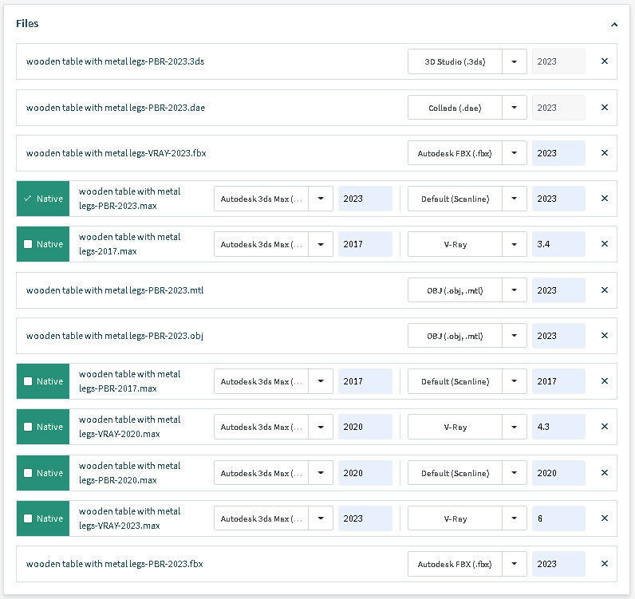
Task: Edit V-Ray version field showing 3.4
Action: coord(558,244)
